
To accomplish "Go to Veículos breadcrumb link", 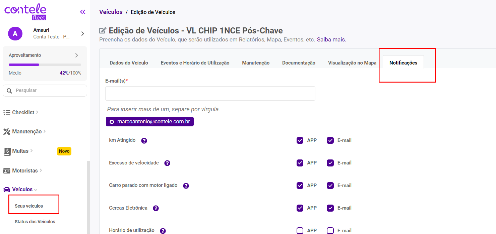I will point(111,12).
